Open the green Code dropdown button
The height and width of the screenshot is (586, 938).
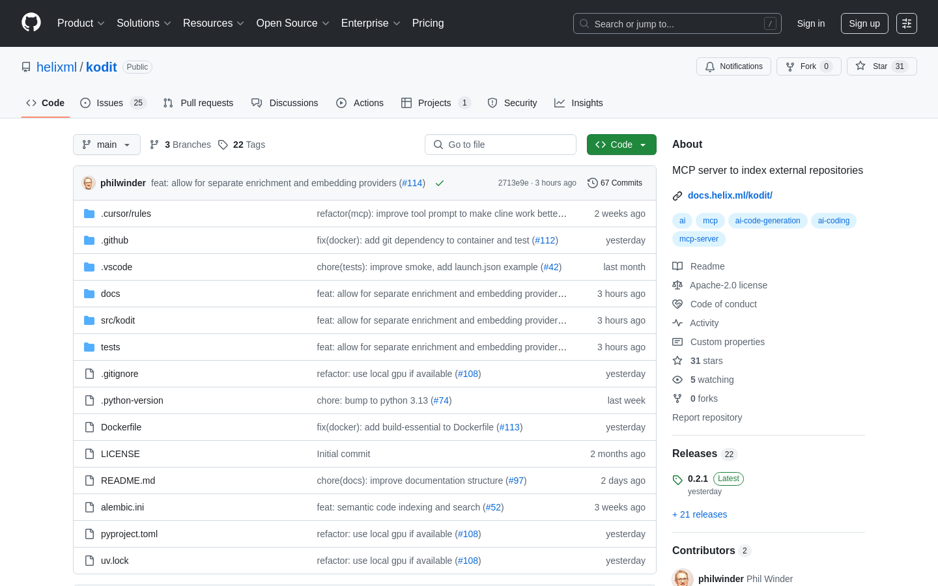(x=621, y=145)
